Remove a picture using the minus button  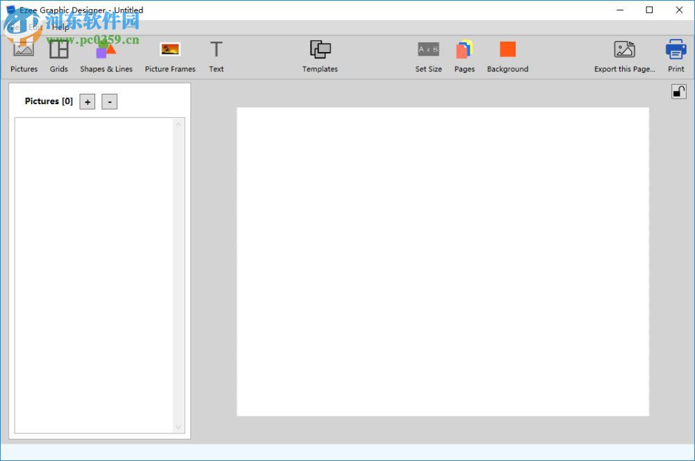tap(109, 101)
